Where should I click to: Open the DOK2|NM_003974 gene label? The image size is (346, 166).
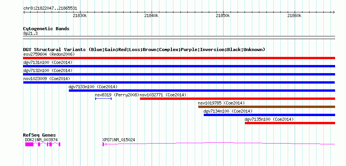click(x=41, y=140)
